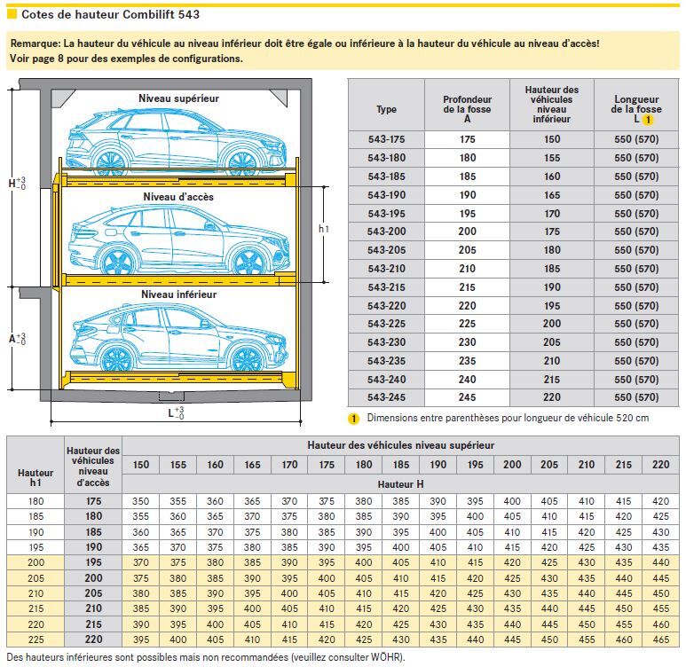The image size is (686, 667).
Task: Click the yellow square bullet before the title
Action: coord(12,14)
